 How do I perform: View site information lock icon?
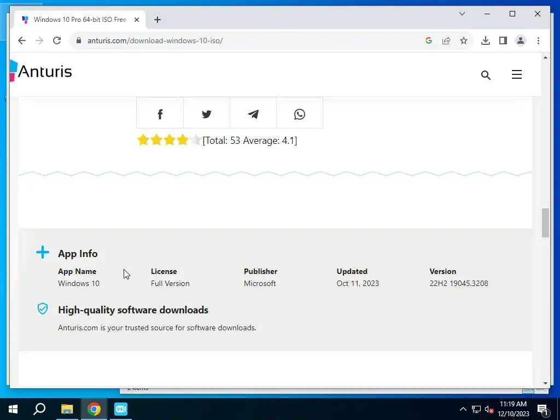point(79,40)
